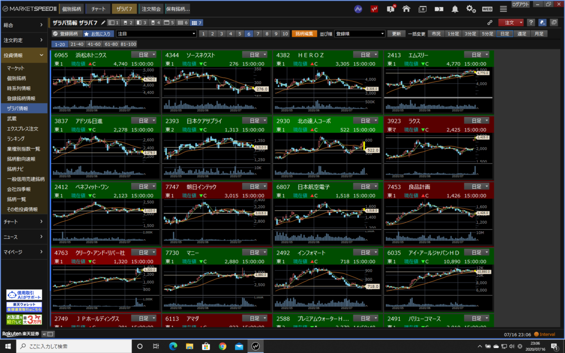Open the alert bell icon
Image resolution: width=565 pixels, height=353 pixels.
(455, 8)
